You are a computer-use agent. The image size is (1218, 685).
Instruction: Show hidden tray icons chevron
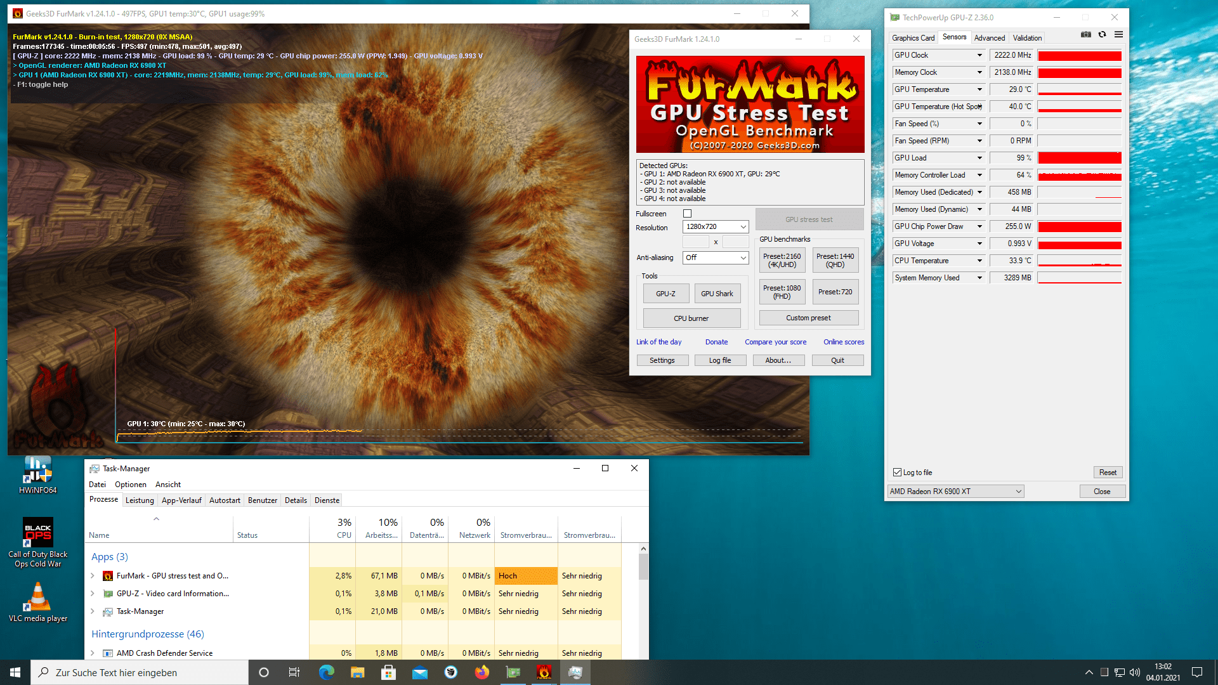pos(1089,672)
